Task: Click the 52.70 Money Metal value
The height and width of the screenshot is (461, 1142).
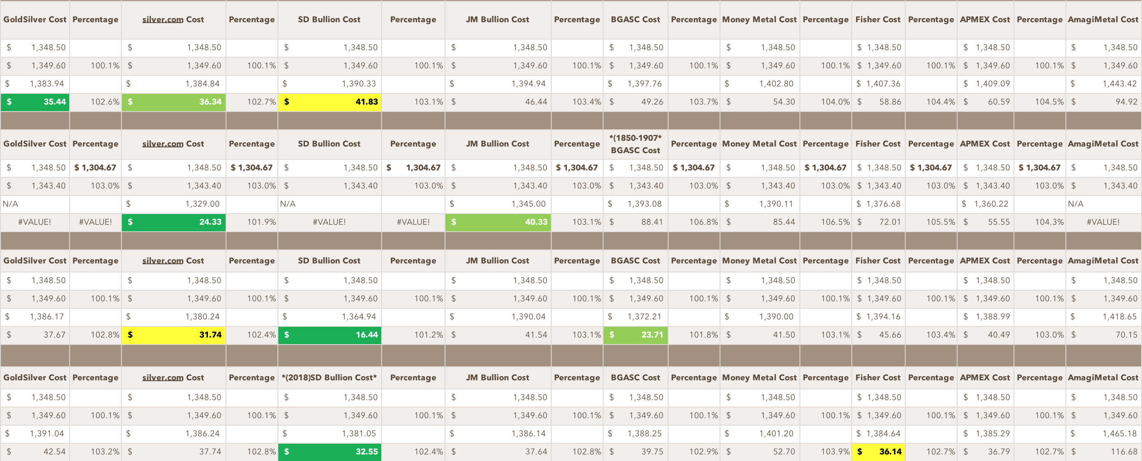Action: 760,452
